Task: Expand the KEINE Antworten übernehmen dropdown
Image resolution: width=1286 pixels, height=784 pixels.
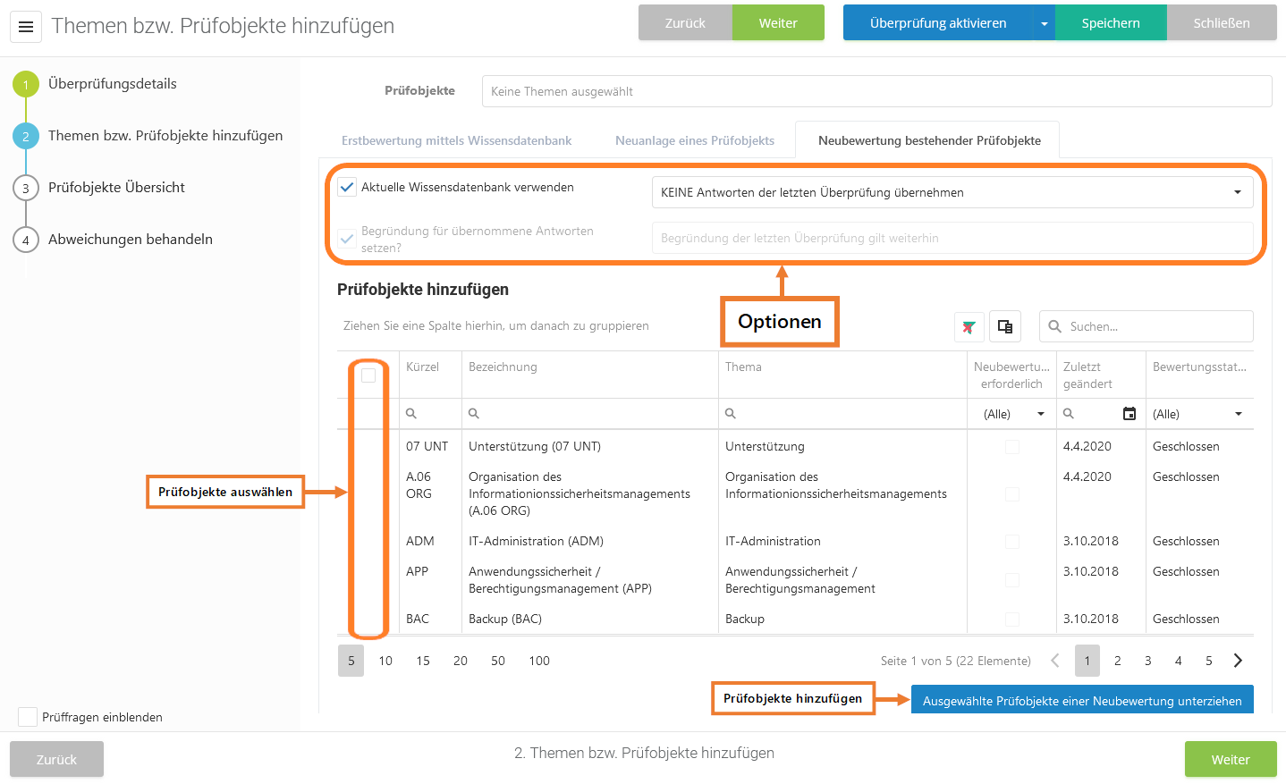Action: pyautogui.click(x=1237, y=192)
